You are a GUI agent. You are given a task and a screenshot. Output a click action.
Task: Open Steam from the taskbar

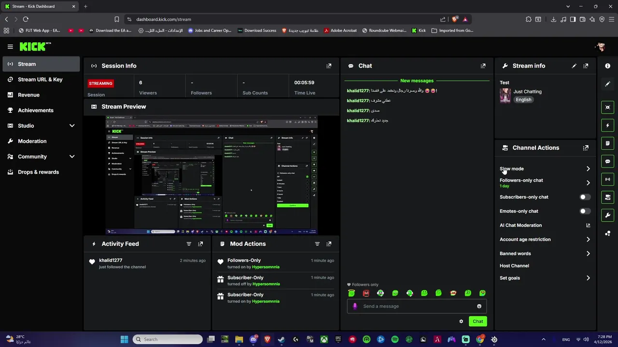pyautogui.click(x=281, y=339)
